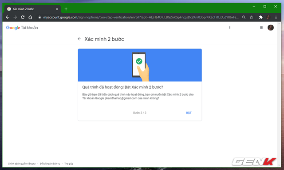Open the Extensions puzzle icon
The width and height of the screenshot is (284, 170).
[260, 17]
